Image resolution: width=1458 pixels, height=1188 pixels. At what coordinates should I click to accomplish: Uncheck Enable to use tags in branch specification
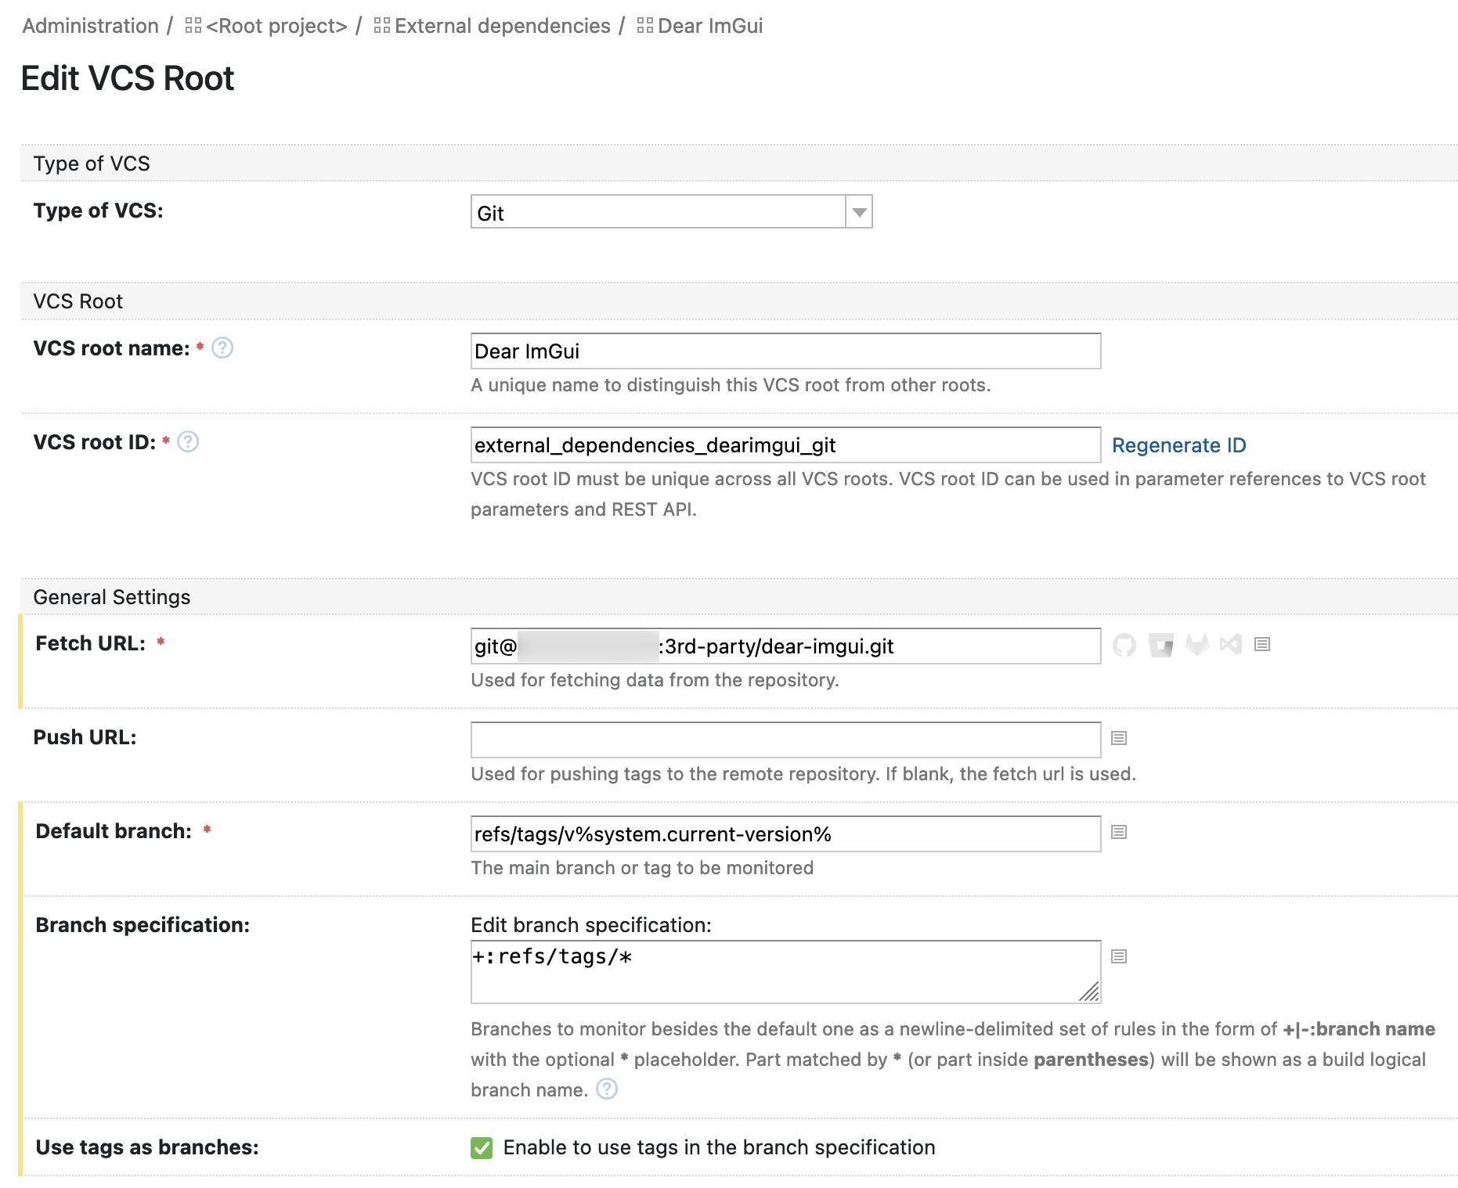482,1148
